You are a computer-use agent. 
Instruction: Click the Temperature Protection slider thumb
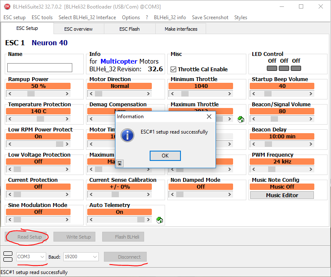(40, 119)
